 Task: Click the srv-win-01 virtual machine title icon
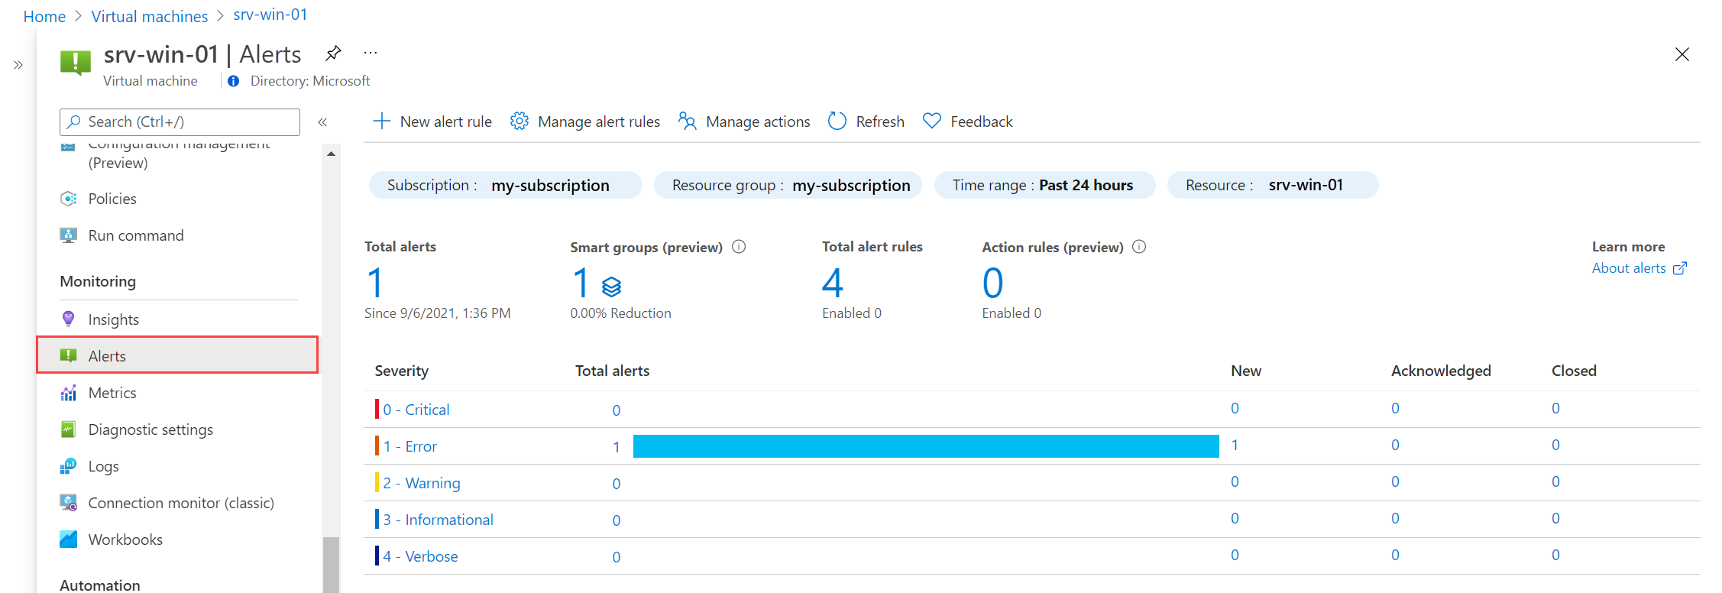(76, 62)
